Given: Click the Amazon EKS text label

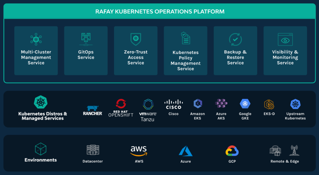Looking at the screenshot, I should (x=198, y=116).
